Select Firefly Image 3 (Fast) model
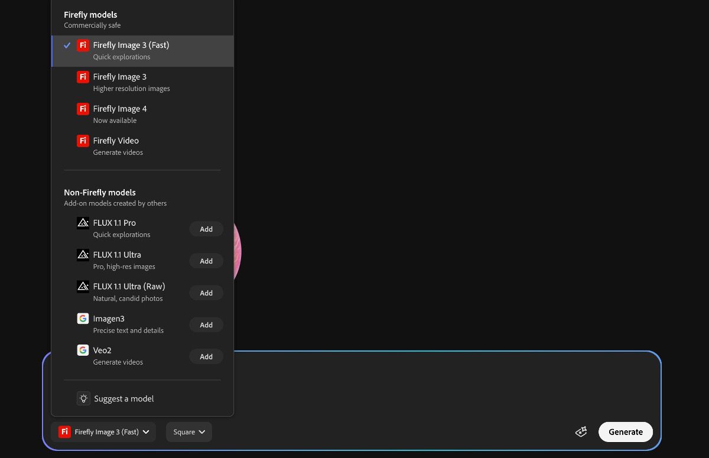This screenshot has height=458, width=709. [142, 51]
